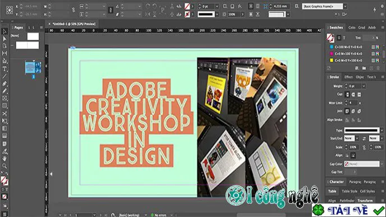Screen dimensions: 386x217
Task: Select Butt Cap stroke option
Action: click(347, 94)
